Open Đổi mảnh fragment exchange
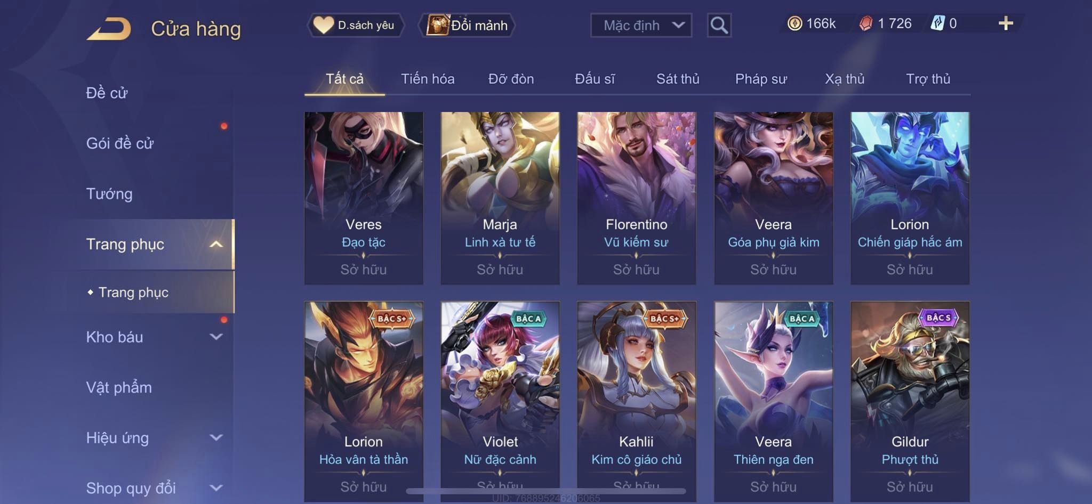Image resolution: width=1092 pixels, height=504 pixels. [x=468, y=25]
